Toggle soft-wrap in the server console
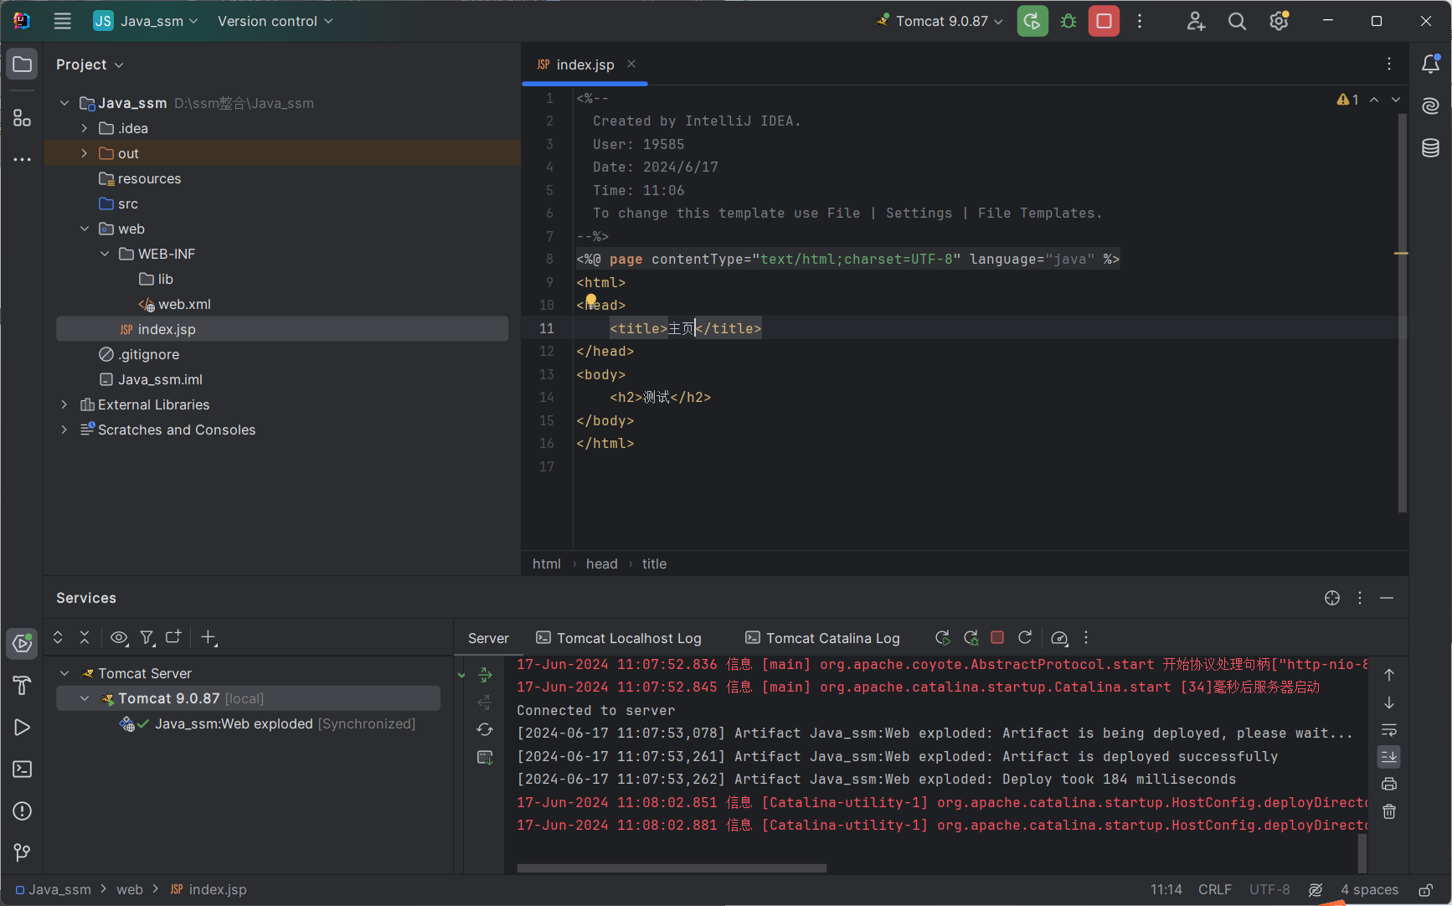The width and height of the screenshot is (1452, 906). (1389, 729)
